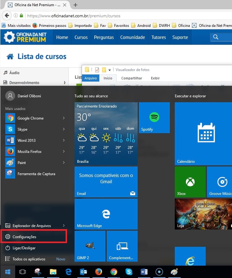The image size is (232, 278).
Task: Open a new Firefox tab
Action: tap(75, 5)
